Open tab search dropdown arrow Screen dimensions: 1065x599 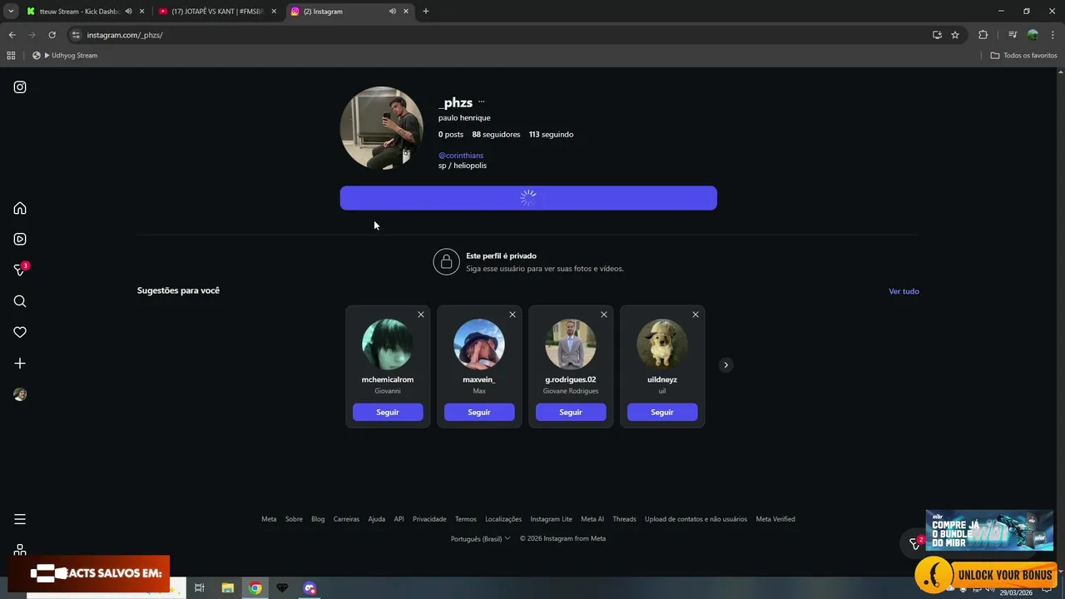(x=11, y=12)
